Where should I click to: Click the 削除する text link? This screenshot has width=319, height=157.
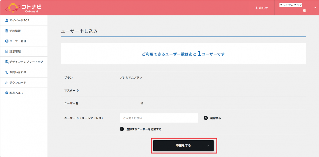(216, 118)
